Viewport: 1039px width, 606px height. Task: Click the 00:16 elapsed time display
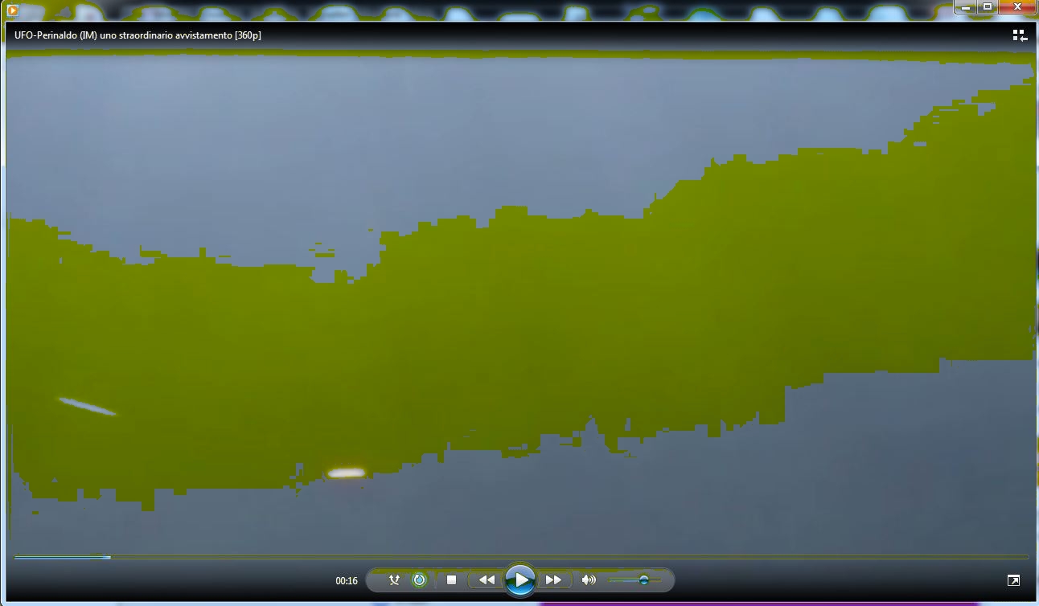[347, 580]
